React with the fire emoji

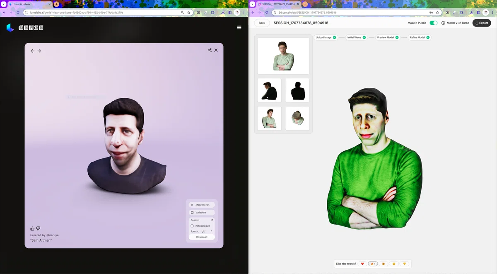click(373, 264)
